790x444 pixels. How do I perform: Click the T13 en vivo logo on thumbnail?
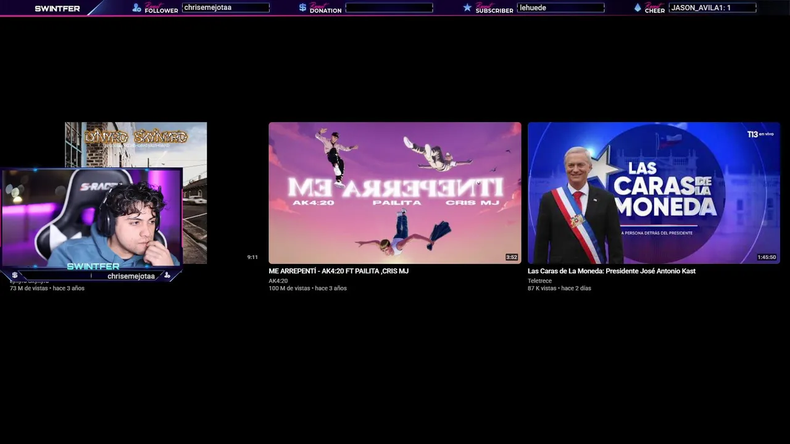tap(760, 134)
